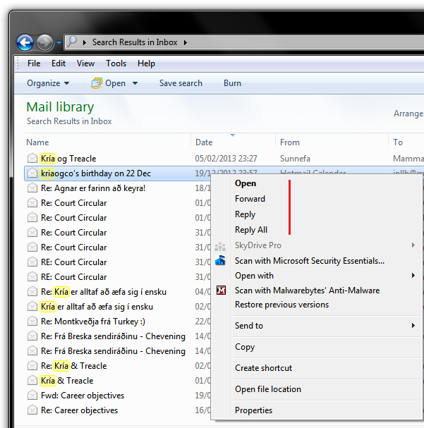Click the Arrange by label
This screenshot has height=428, width=424.
pos(408,114)
